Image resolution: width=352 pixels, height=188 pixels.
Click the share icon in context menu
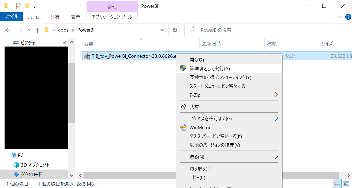[x=183, y=107]
